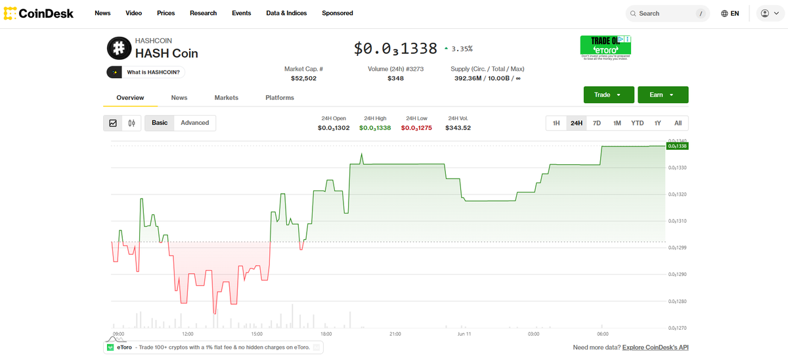This screenshot has width=788, height=358.
Task: Follow the Explore CoinDesk's API link
Action: (655, 347)
